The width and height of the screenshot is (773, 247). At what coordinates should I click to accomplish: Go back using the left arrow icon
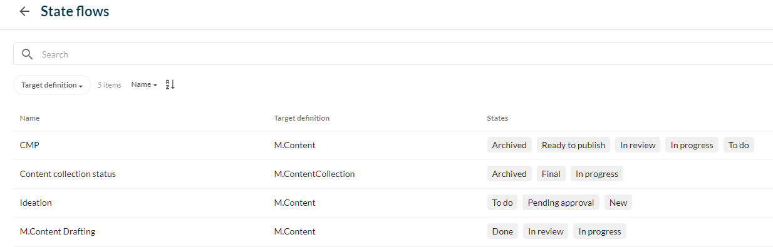pos(24,11)
